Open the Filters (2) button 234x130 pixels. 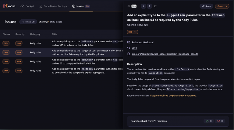(28, 22)
